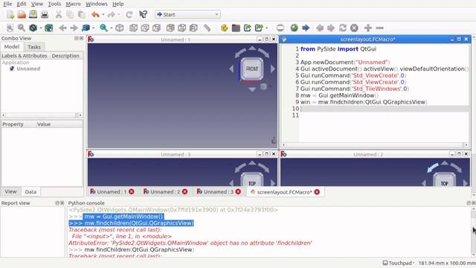This screenshot has height=268, width=476.
Task: Click the Cut scissors icon
Action: [x=59, y=14]
